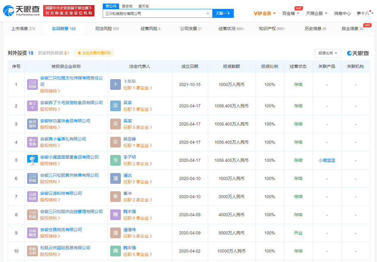This screenshot has height=262, width=377.
Task: Click the amount 10000万人民币
Action: [x=231, y=251]
